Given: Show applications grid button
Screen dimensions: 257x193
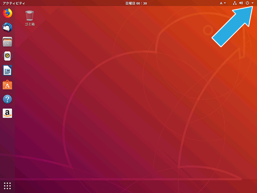Looking at the screenshot, I should click(x=7, y=186).
